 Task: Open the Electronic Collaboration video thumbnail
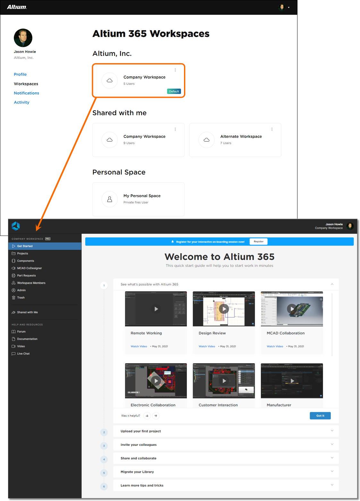(x=156, y=381)
